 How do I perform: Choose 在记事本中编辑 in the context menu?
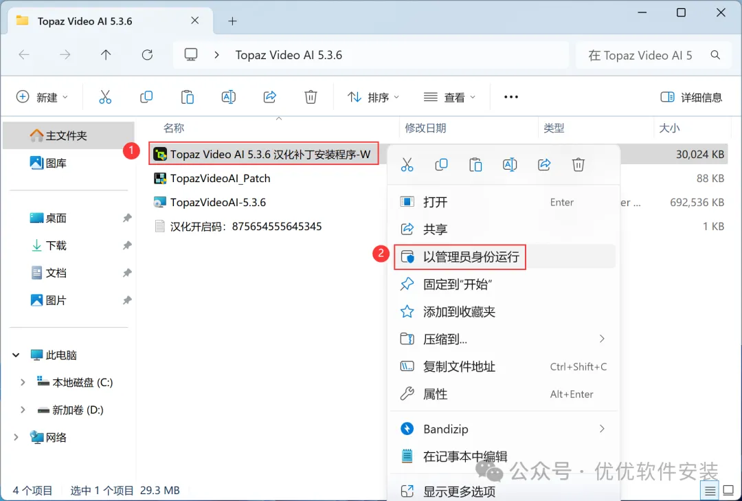pos(504,456)
